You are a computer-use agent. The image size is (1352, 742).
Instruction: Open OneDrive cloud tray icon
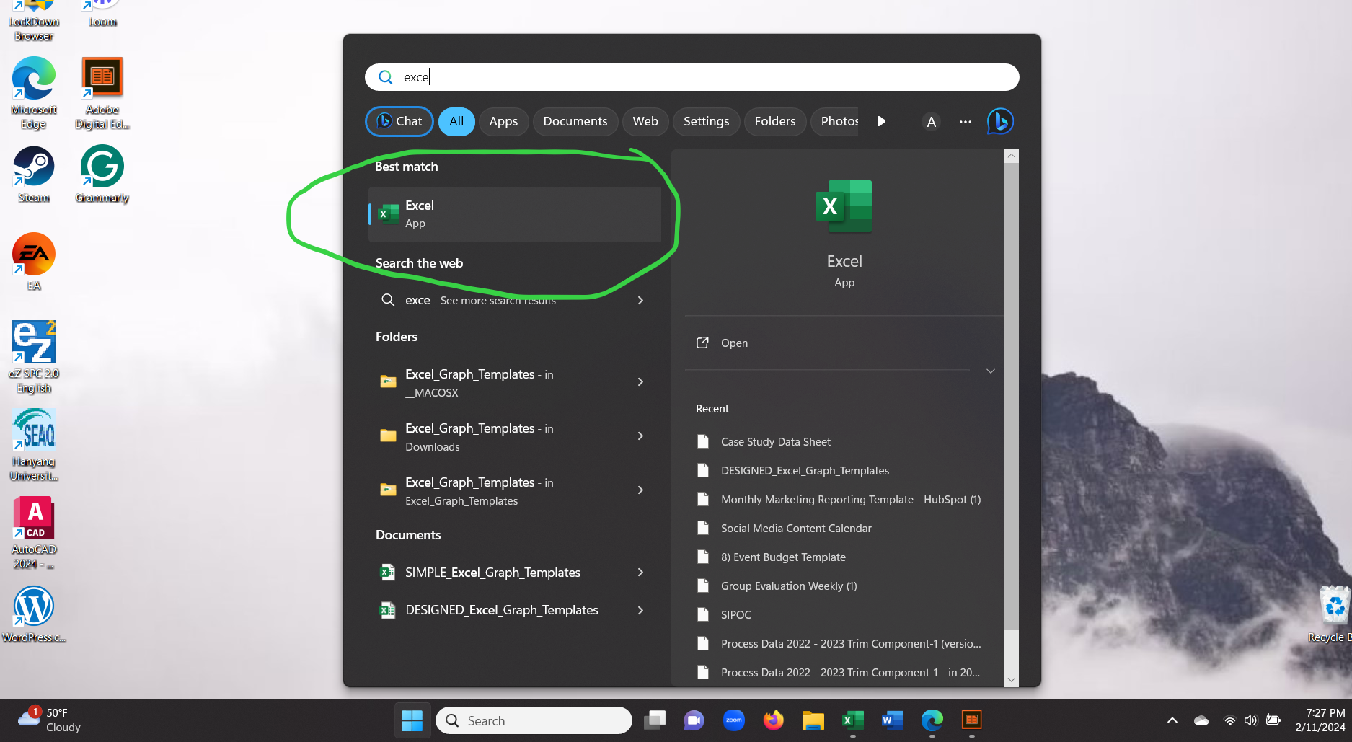click(1201, 720)
